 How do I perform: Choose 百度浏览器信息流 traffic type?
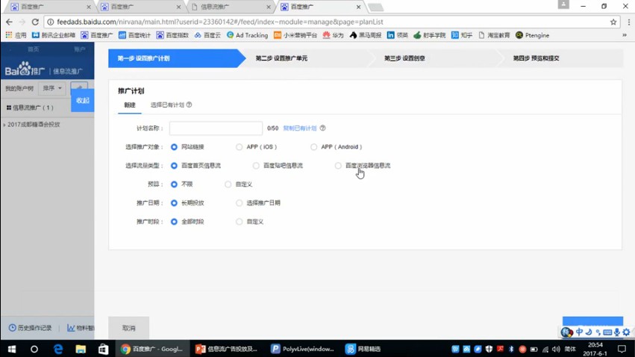point(338,165)
